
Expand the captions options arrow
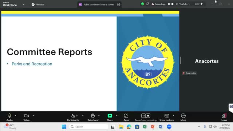coord(173,116)
